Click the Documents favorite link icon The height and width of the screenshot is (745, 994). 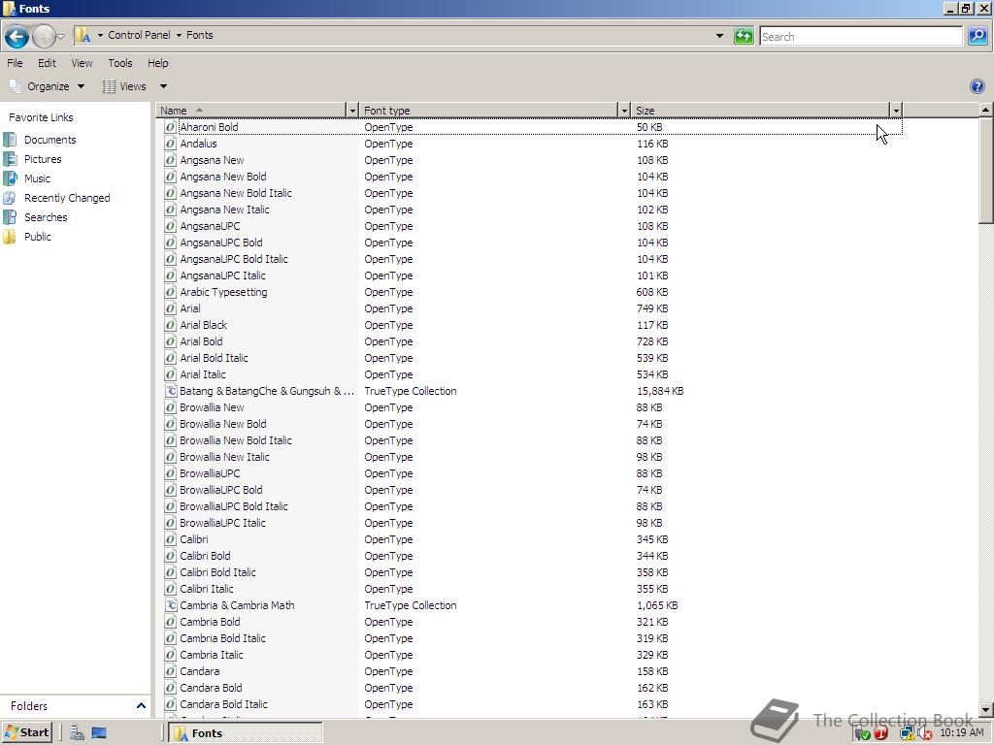tap(10, 140)
